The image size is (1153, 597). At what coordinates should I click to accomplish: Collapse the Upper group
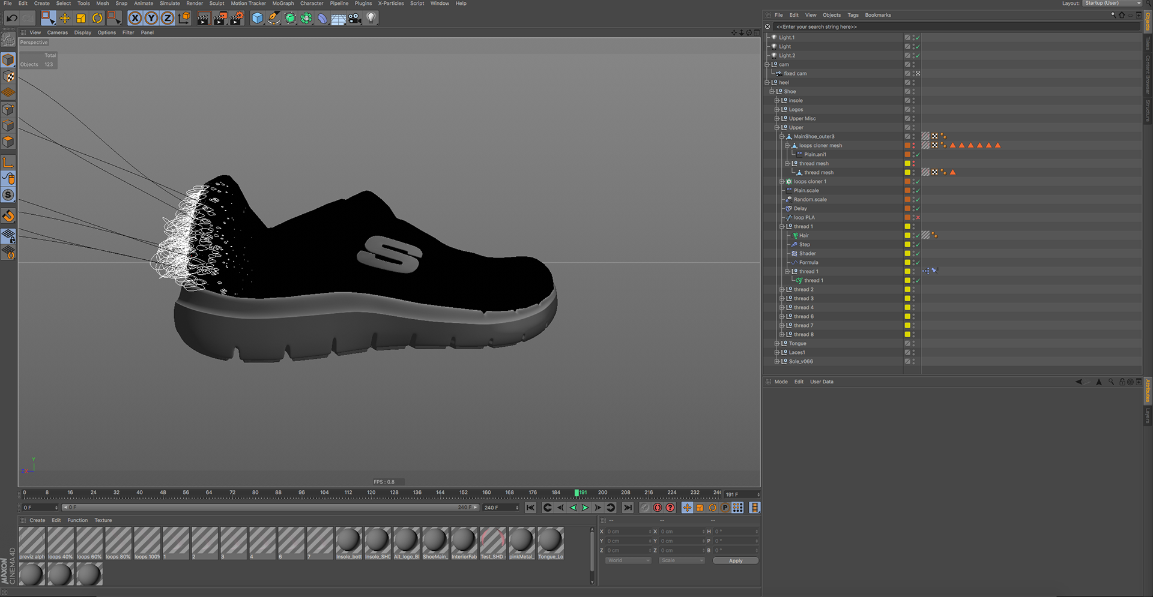point(776,128)
